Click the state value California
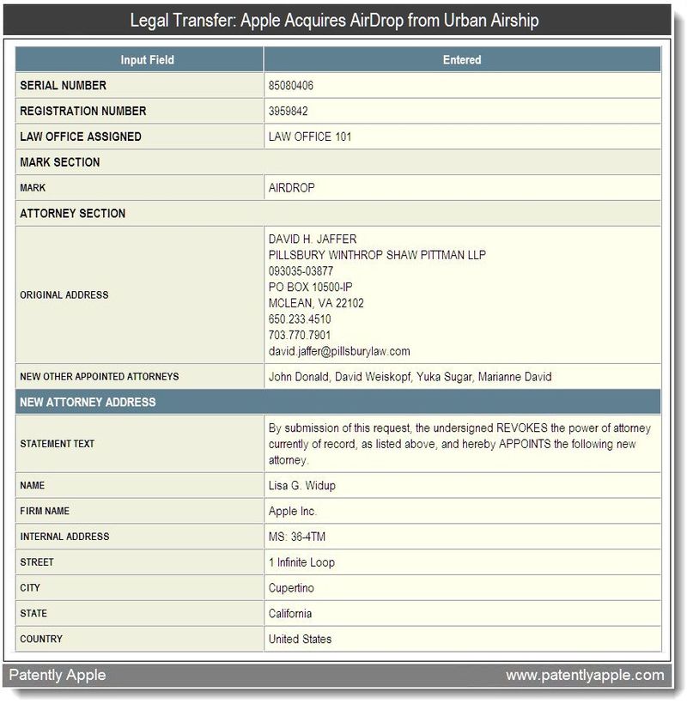687x704 pixels. pos(290,614)
